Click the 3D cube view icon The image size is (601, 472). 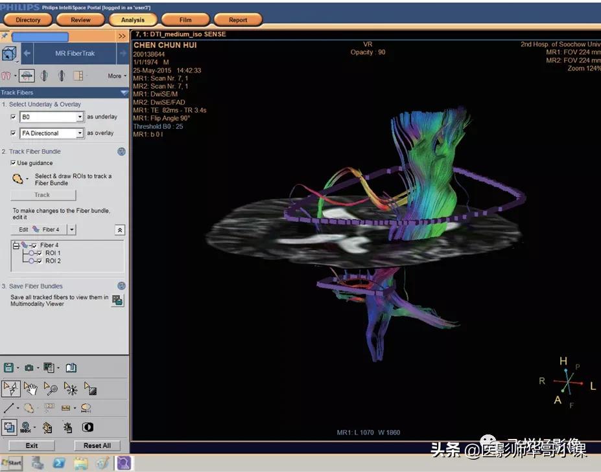9,54
